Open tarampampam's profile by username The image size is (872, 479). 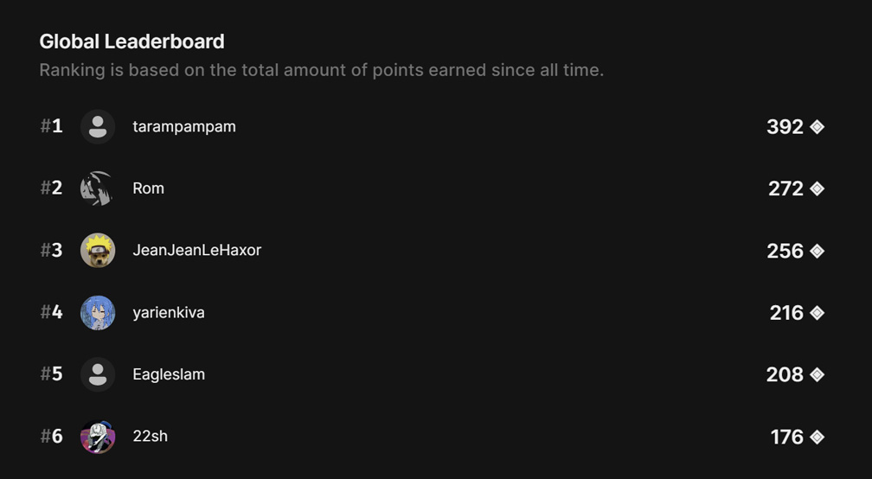[x=184, y=127]
